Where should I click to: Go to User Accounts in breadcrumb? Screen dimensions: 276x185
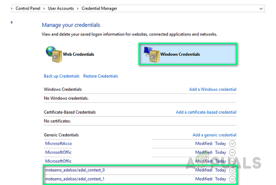pyautogui.click(x=61, y=8)
